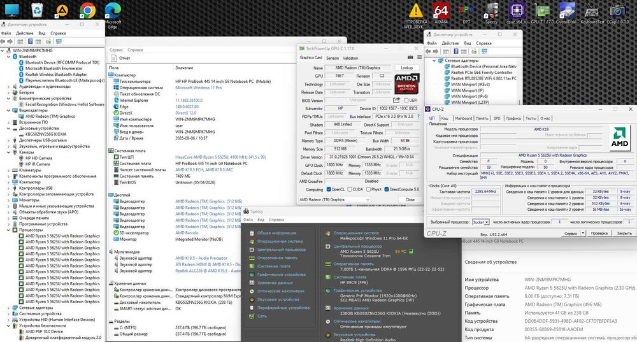The width and height of the screenshot is (637, 342).
Task: Click Bus Interface question mark in GPU-Z
Action: [x=418, y=117]
